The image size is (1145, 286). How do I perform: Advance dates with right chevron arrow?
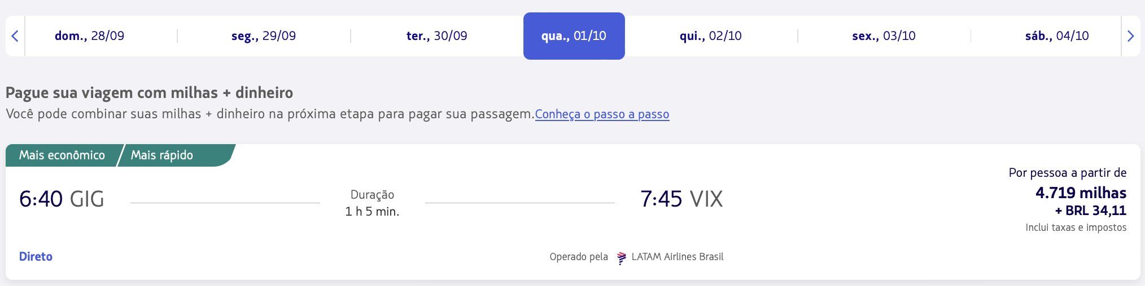click(1130, 36)
